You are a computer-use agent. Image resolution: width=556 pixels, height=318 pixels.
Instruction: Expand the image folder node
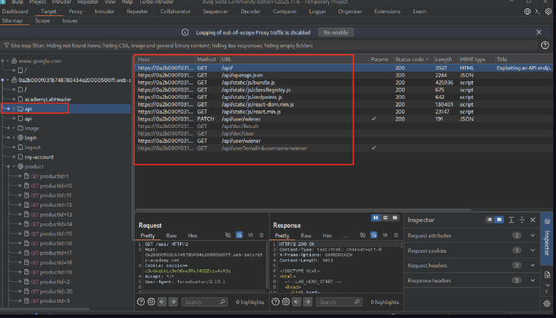(14, 128)
